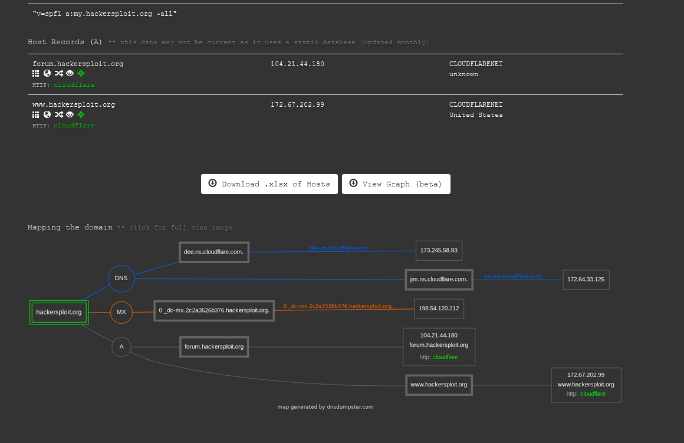Click green cloudflare link in www host row
The image size is (684, 443).
click(x=74, y=126)
